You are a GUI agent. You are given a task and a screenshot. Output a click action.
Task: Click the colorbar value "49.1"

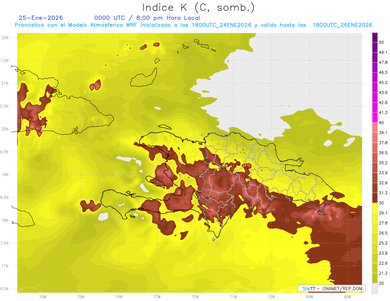(383, 52)
